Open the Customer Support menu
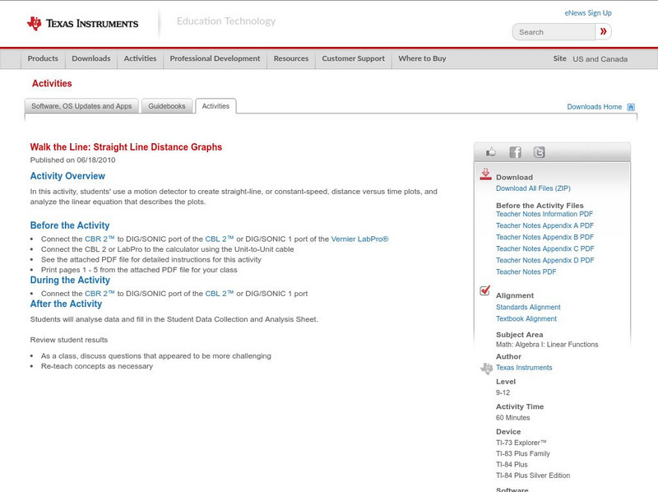 coord(354,58)
